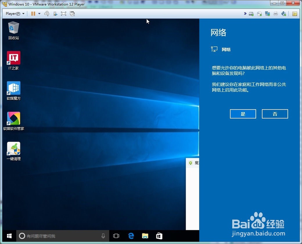Select the Recycle Bin desktop icon
The width and height of the screenshot is (302, 244).
click(x=14, y=30)
